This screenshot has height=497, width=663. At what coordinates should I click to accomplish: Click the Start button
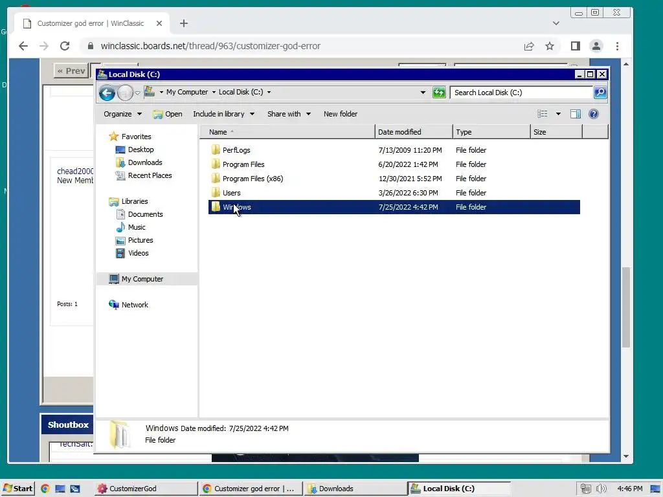click(17, 489)
